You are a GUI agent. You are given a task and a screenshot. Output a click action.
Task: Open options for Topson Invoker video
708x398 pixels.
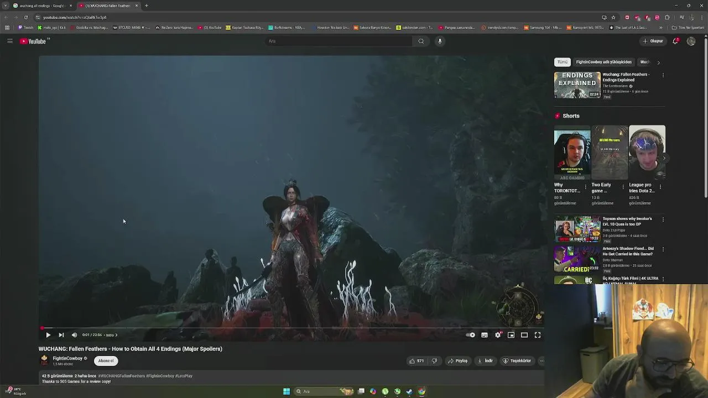tap(663, 219)
